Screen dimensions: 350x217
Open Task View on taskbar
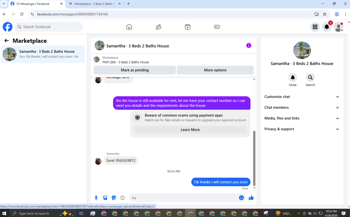coord(81,213)
